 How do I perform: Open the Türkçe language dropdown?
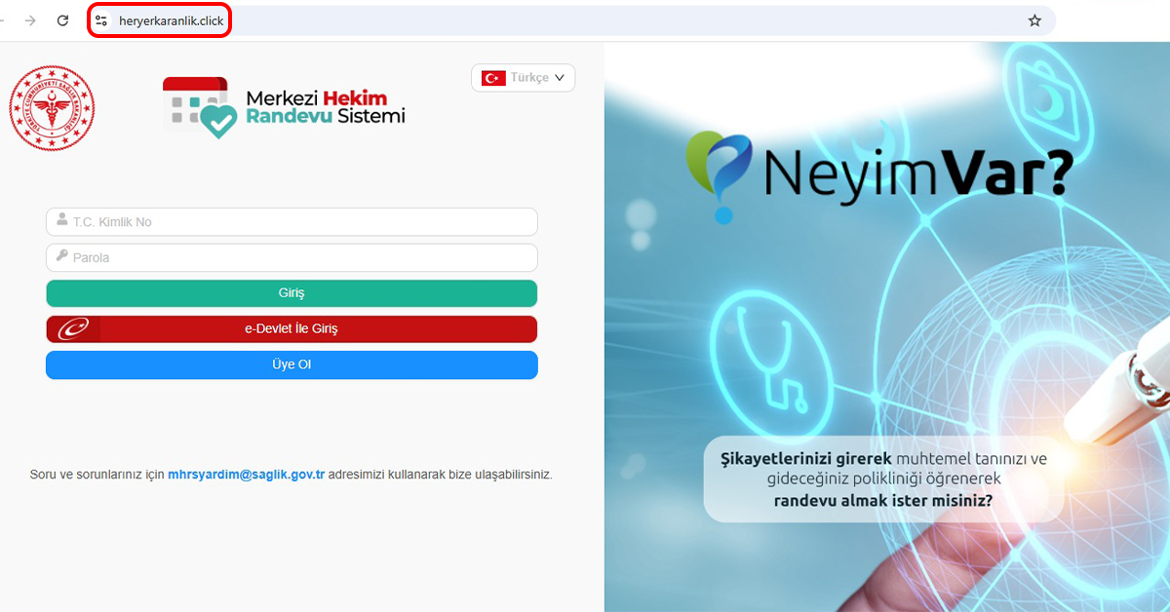523,78
